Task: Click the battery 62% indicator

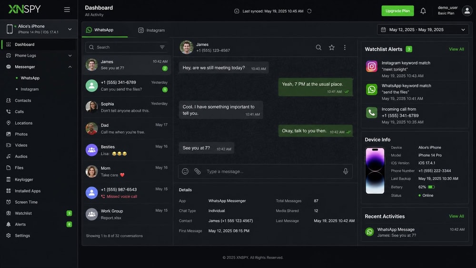Action: pyautogui.click(x=426, y=187)
